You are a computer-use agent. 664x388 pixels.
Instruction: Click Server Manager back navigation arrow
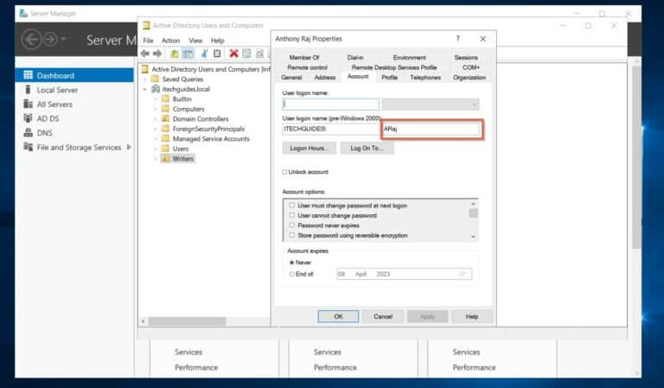coord(32,40)
